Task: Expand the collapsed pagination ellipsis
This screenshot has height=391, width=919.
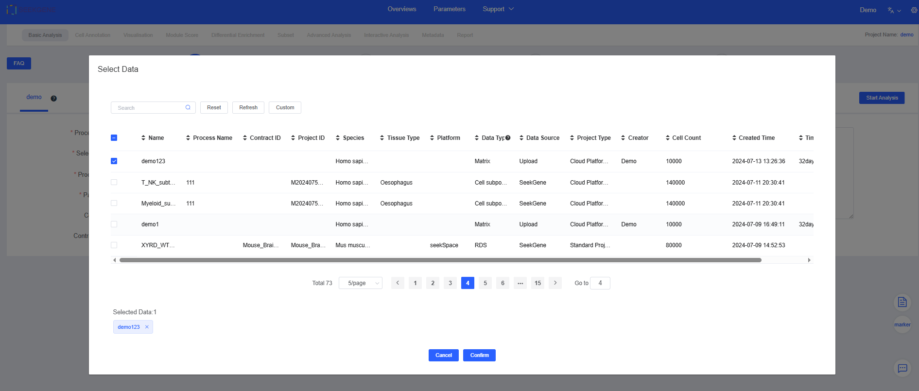Action: pyautogui.click(x=520, y=283)
